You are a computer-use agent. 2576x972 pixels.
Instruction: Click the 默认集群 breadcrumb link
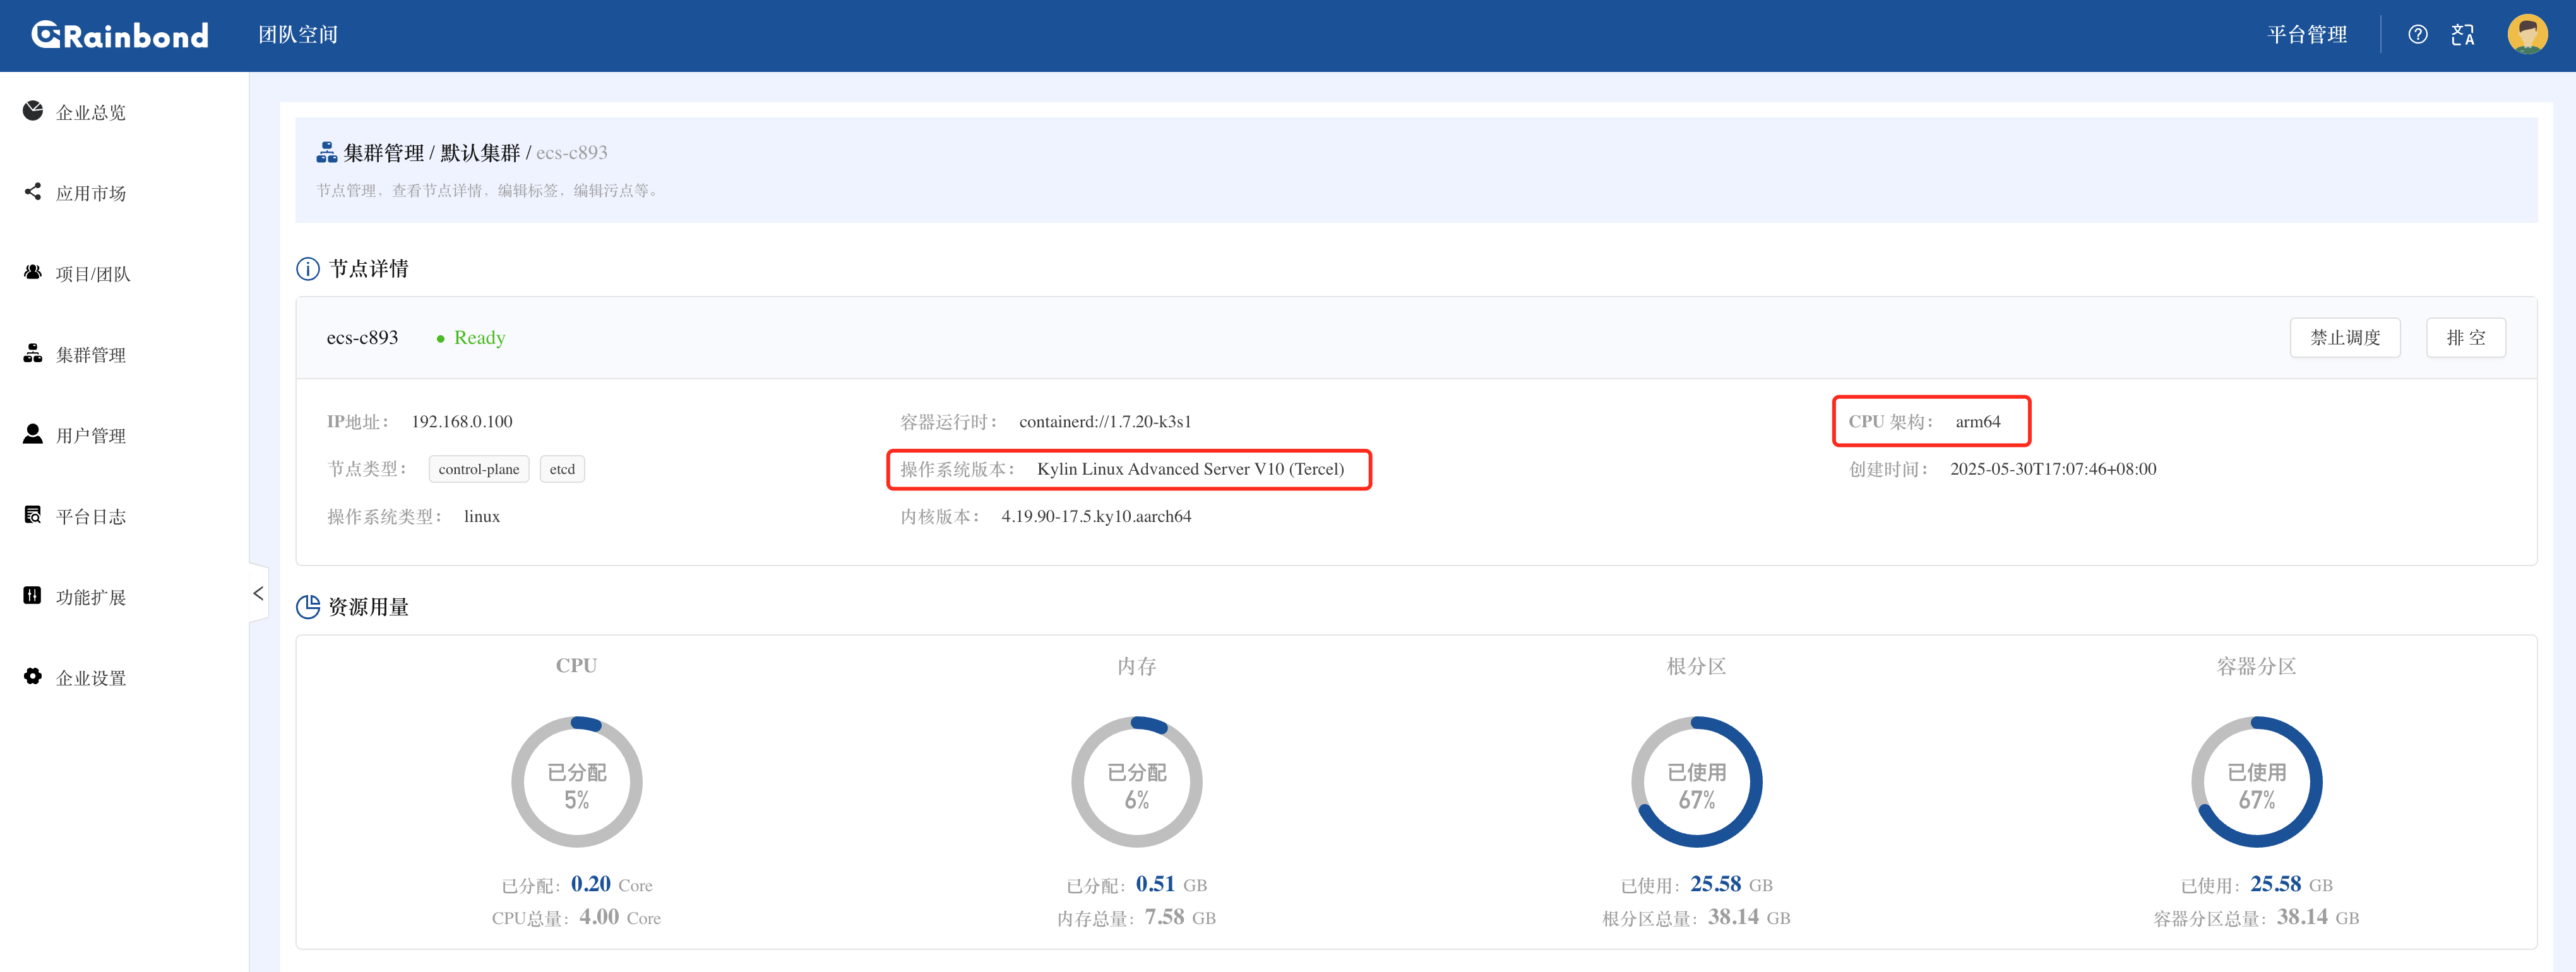pos(480,153)
